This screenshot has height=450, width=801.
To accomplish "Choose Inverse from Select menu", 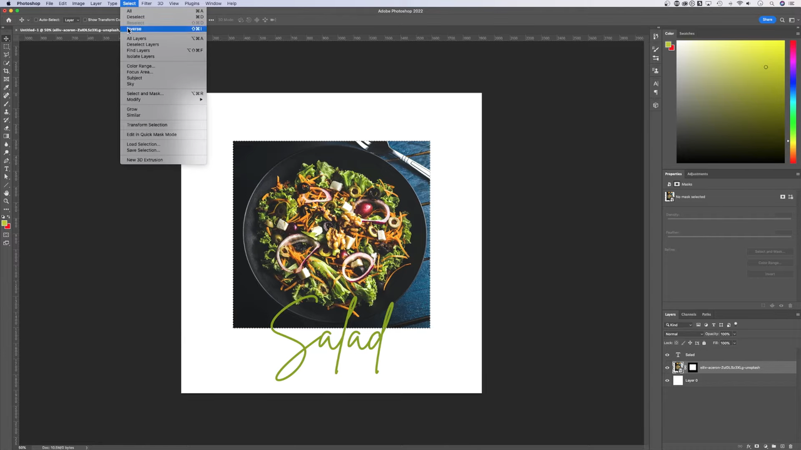I will click(163, 29).
